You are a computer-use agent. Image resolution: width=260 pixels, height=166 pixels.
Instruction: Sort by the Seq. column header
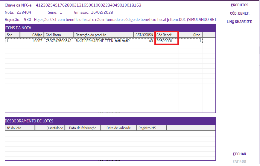[x=13, y=35]
